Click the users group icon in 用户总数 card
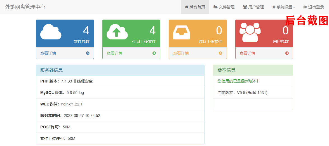This screenshot has height=146, width=329. (x=250, y=32)
